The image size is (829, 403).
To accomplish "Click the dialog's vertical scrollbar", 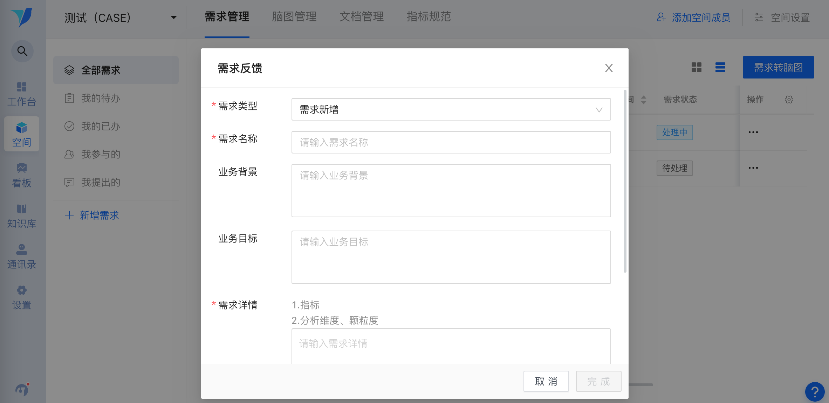I will click(x=625, y=181).
